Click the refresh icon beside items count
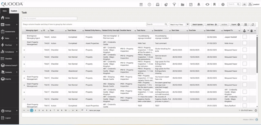261x125 pixels. click(x=256, y=110)
